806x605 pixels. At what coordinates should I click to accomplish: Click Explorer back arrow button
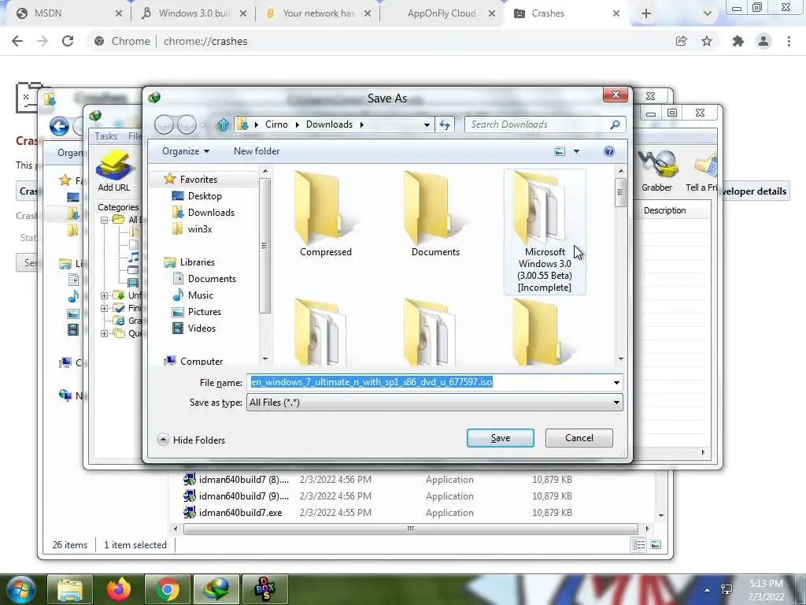[59, 126]
